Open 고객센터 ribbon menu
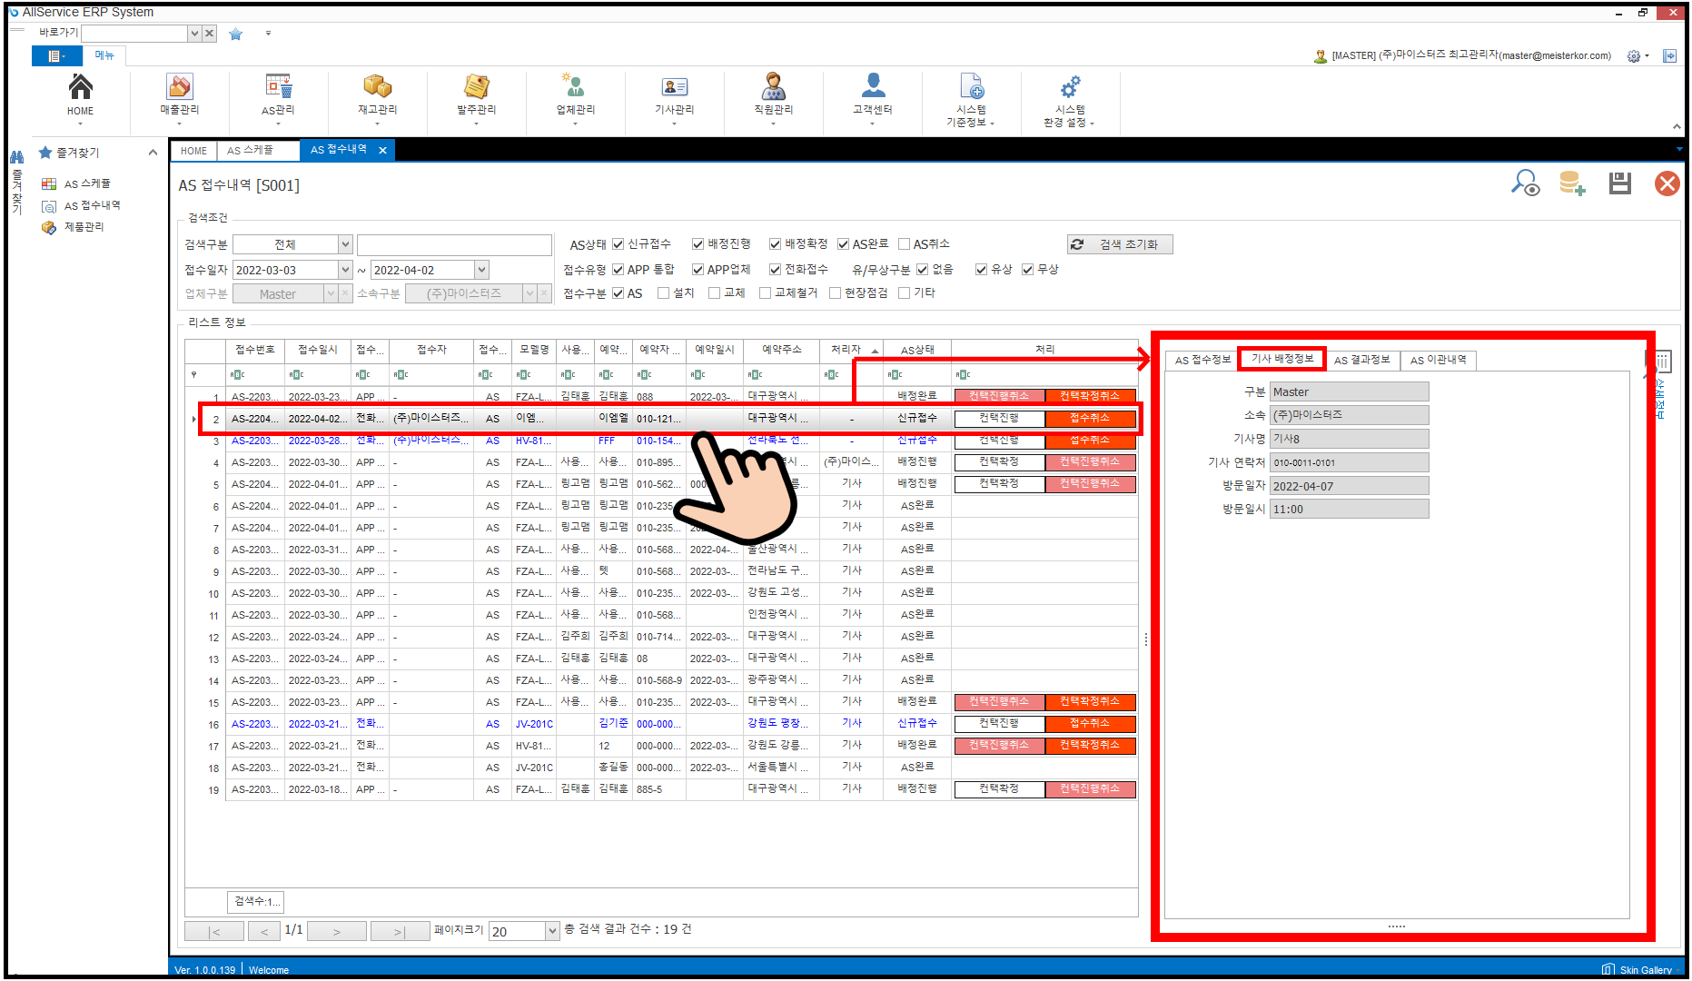The image size is (1692, 981). (x=872, y=97)
